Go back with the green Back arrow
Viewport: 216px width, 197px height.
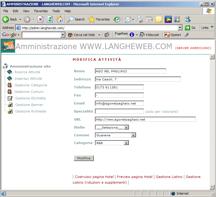9,19
